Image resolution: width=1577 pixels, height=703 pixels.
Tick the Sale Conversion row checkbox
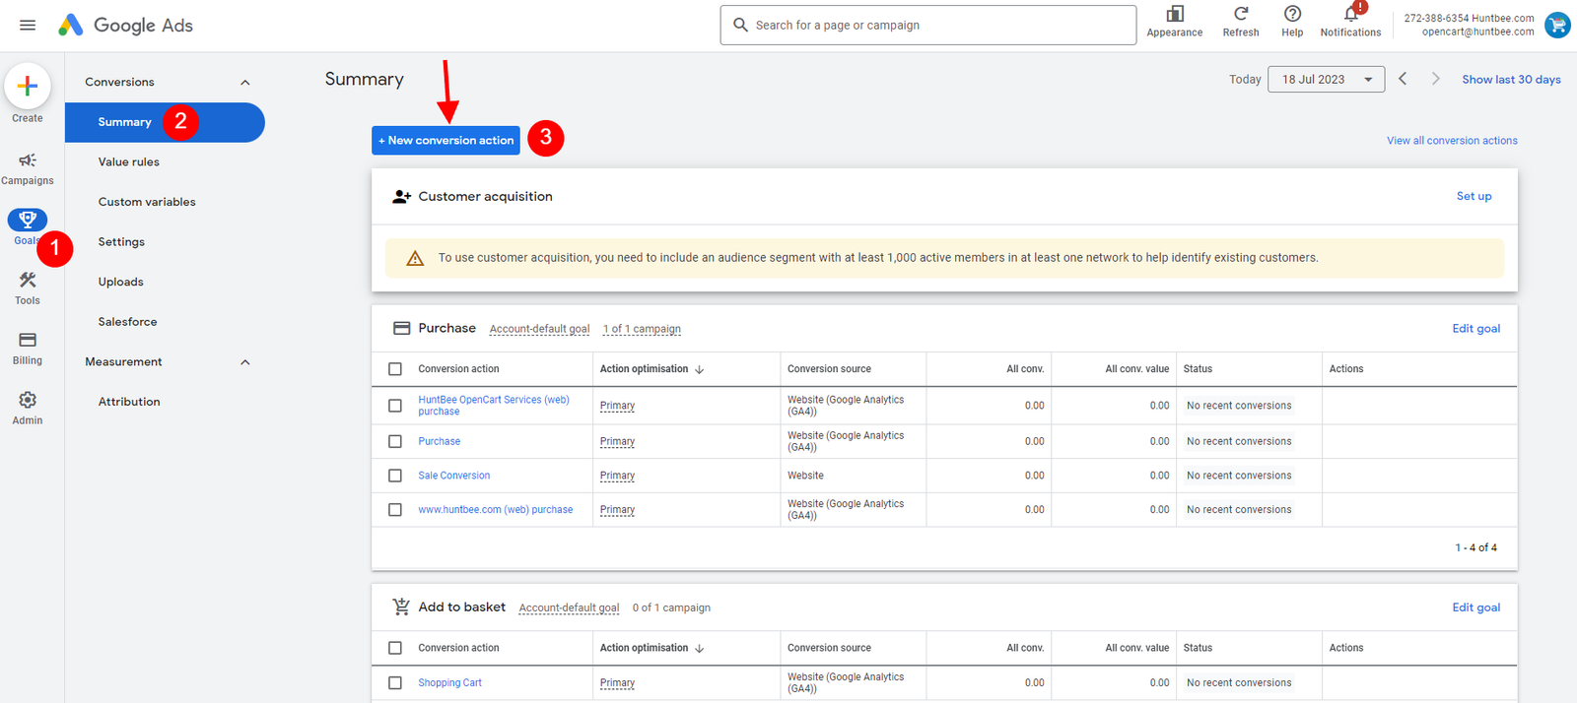point(395,476)
